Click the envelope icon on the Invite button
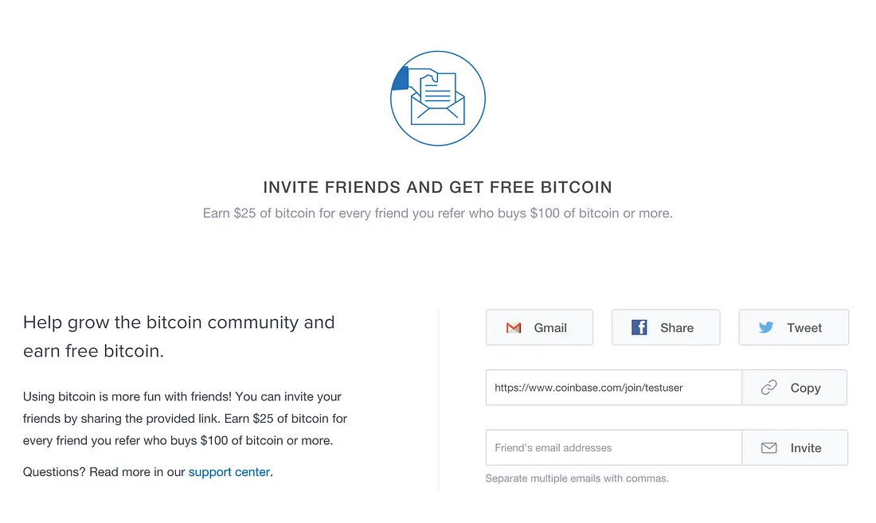 pyautogui.click(x=769, y=447)
